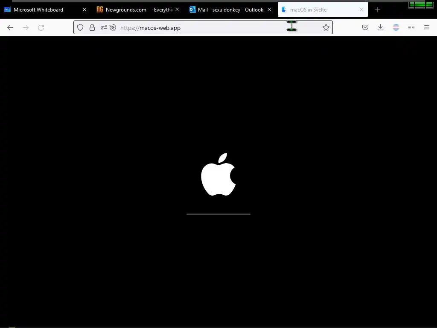Save page to Pocket
The width and height of the screenshot is (437, 328).
coord(365,27)
